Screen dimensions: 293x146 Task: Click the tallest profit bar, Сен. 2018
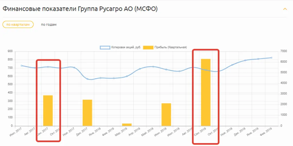206,92
